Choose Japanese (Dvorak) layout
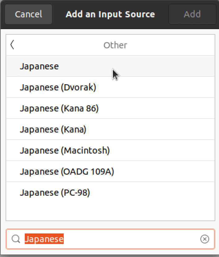This screenshot has width=219, height=257. tap(110, 87)
